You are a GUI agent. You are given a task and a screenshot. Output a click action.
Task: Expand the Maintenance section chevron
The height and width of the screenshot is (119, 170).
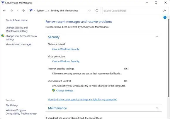(157, 108)
